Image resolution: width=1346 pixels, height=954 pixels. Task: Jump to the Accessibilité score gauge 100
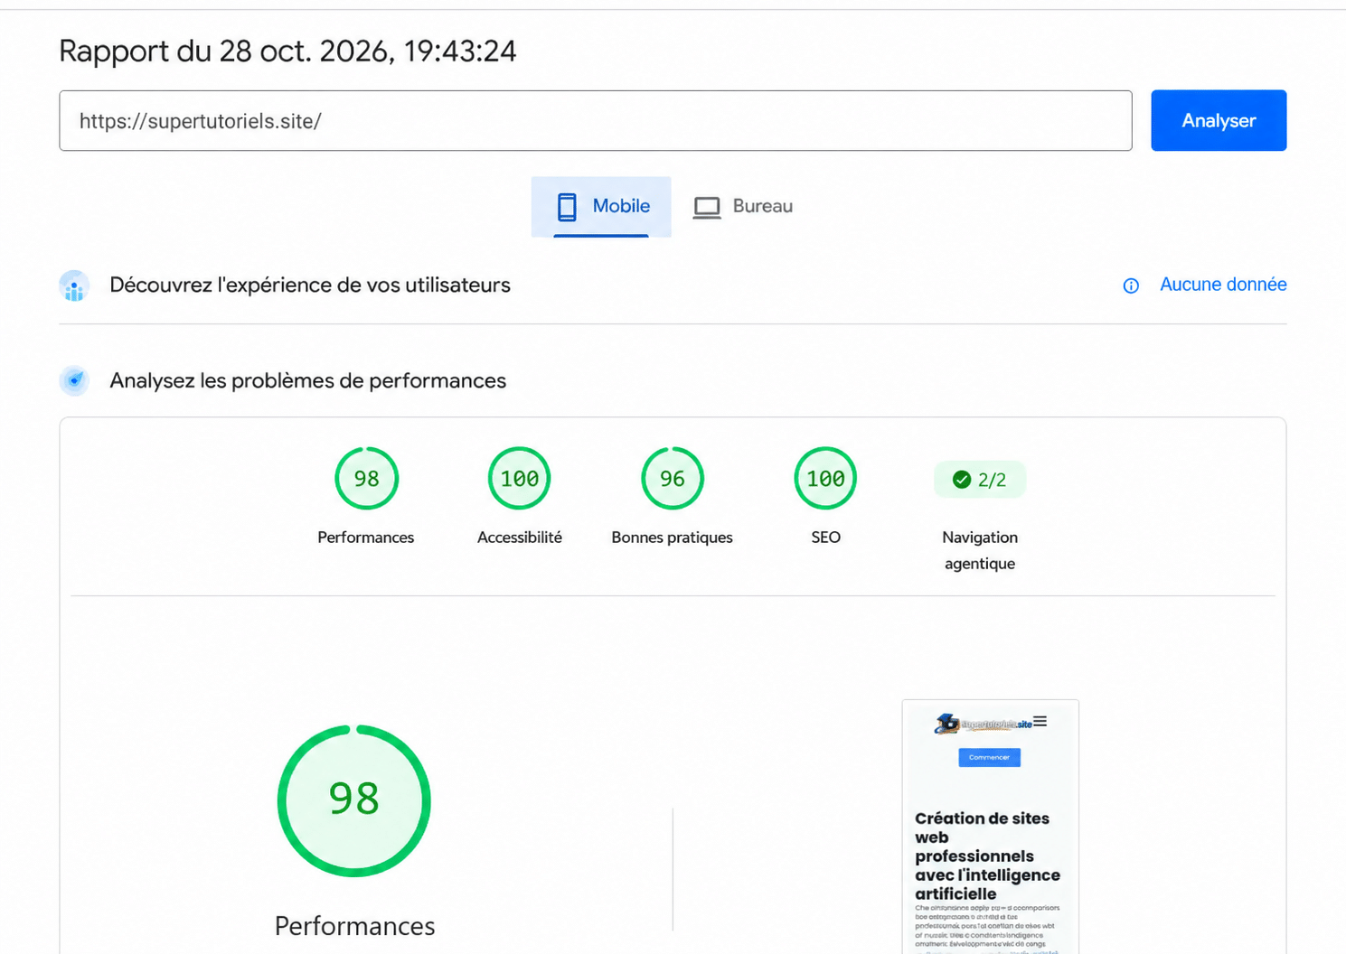tap(520, 478)
